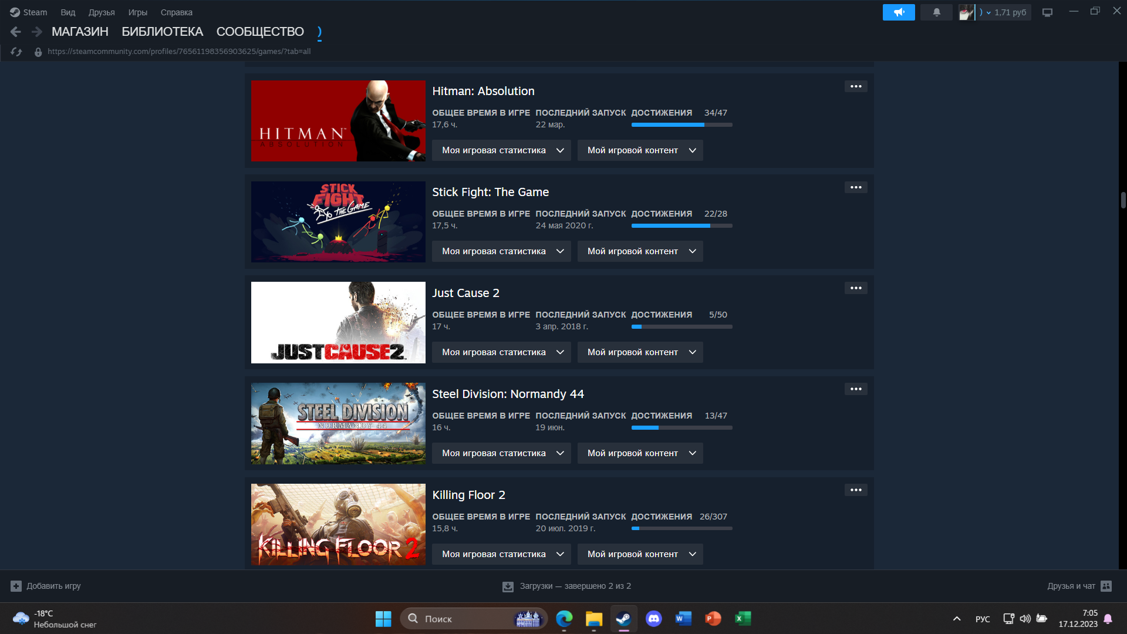The width and height of the screenshot is (1127, 634).
Task: Click Добавить игру button
Action: [x=46, y=586]
